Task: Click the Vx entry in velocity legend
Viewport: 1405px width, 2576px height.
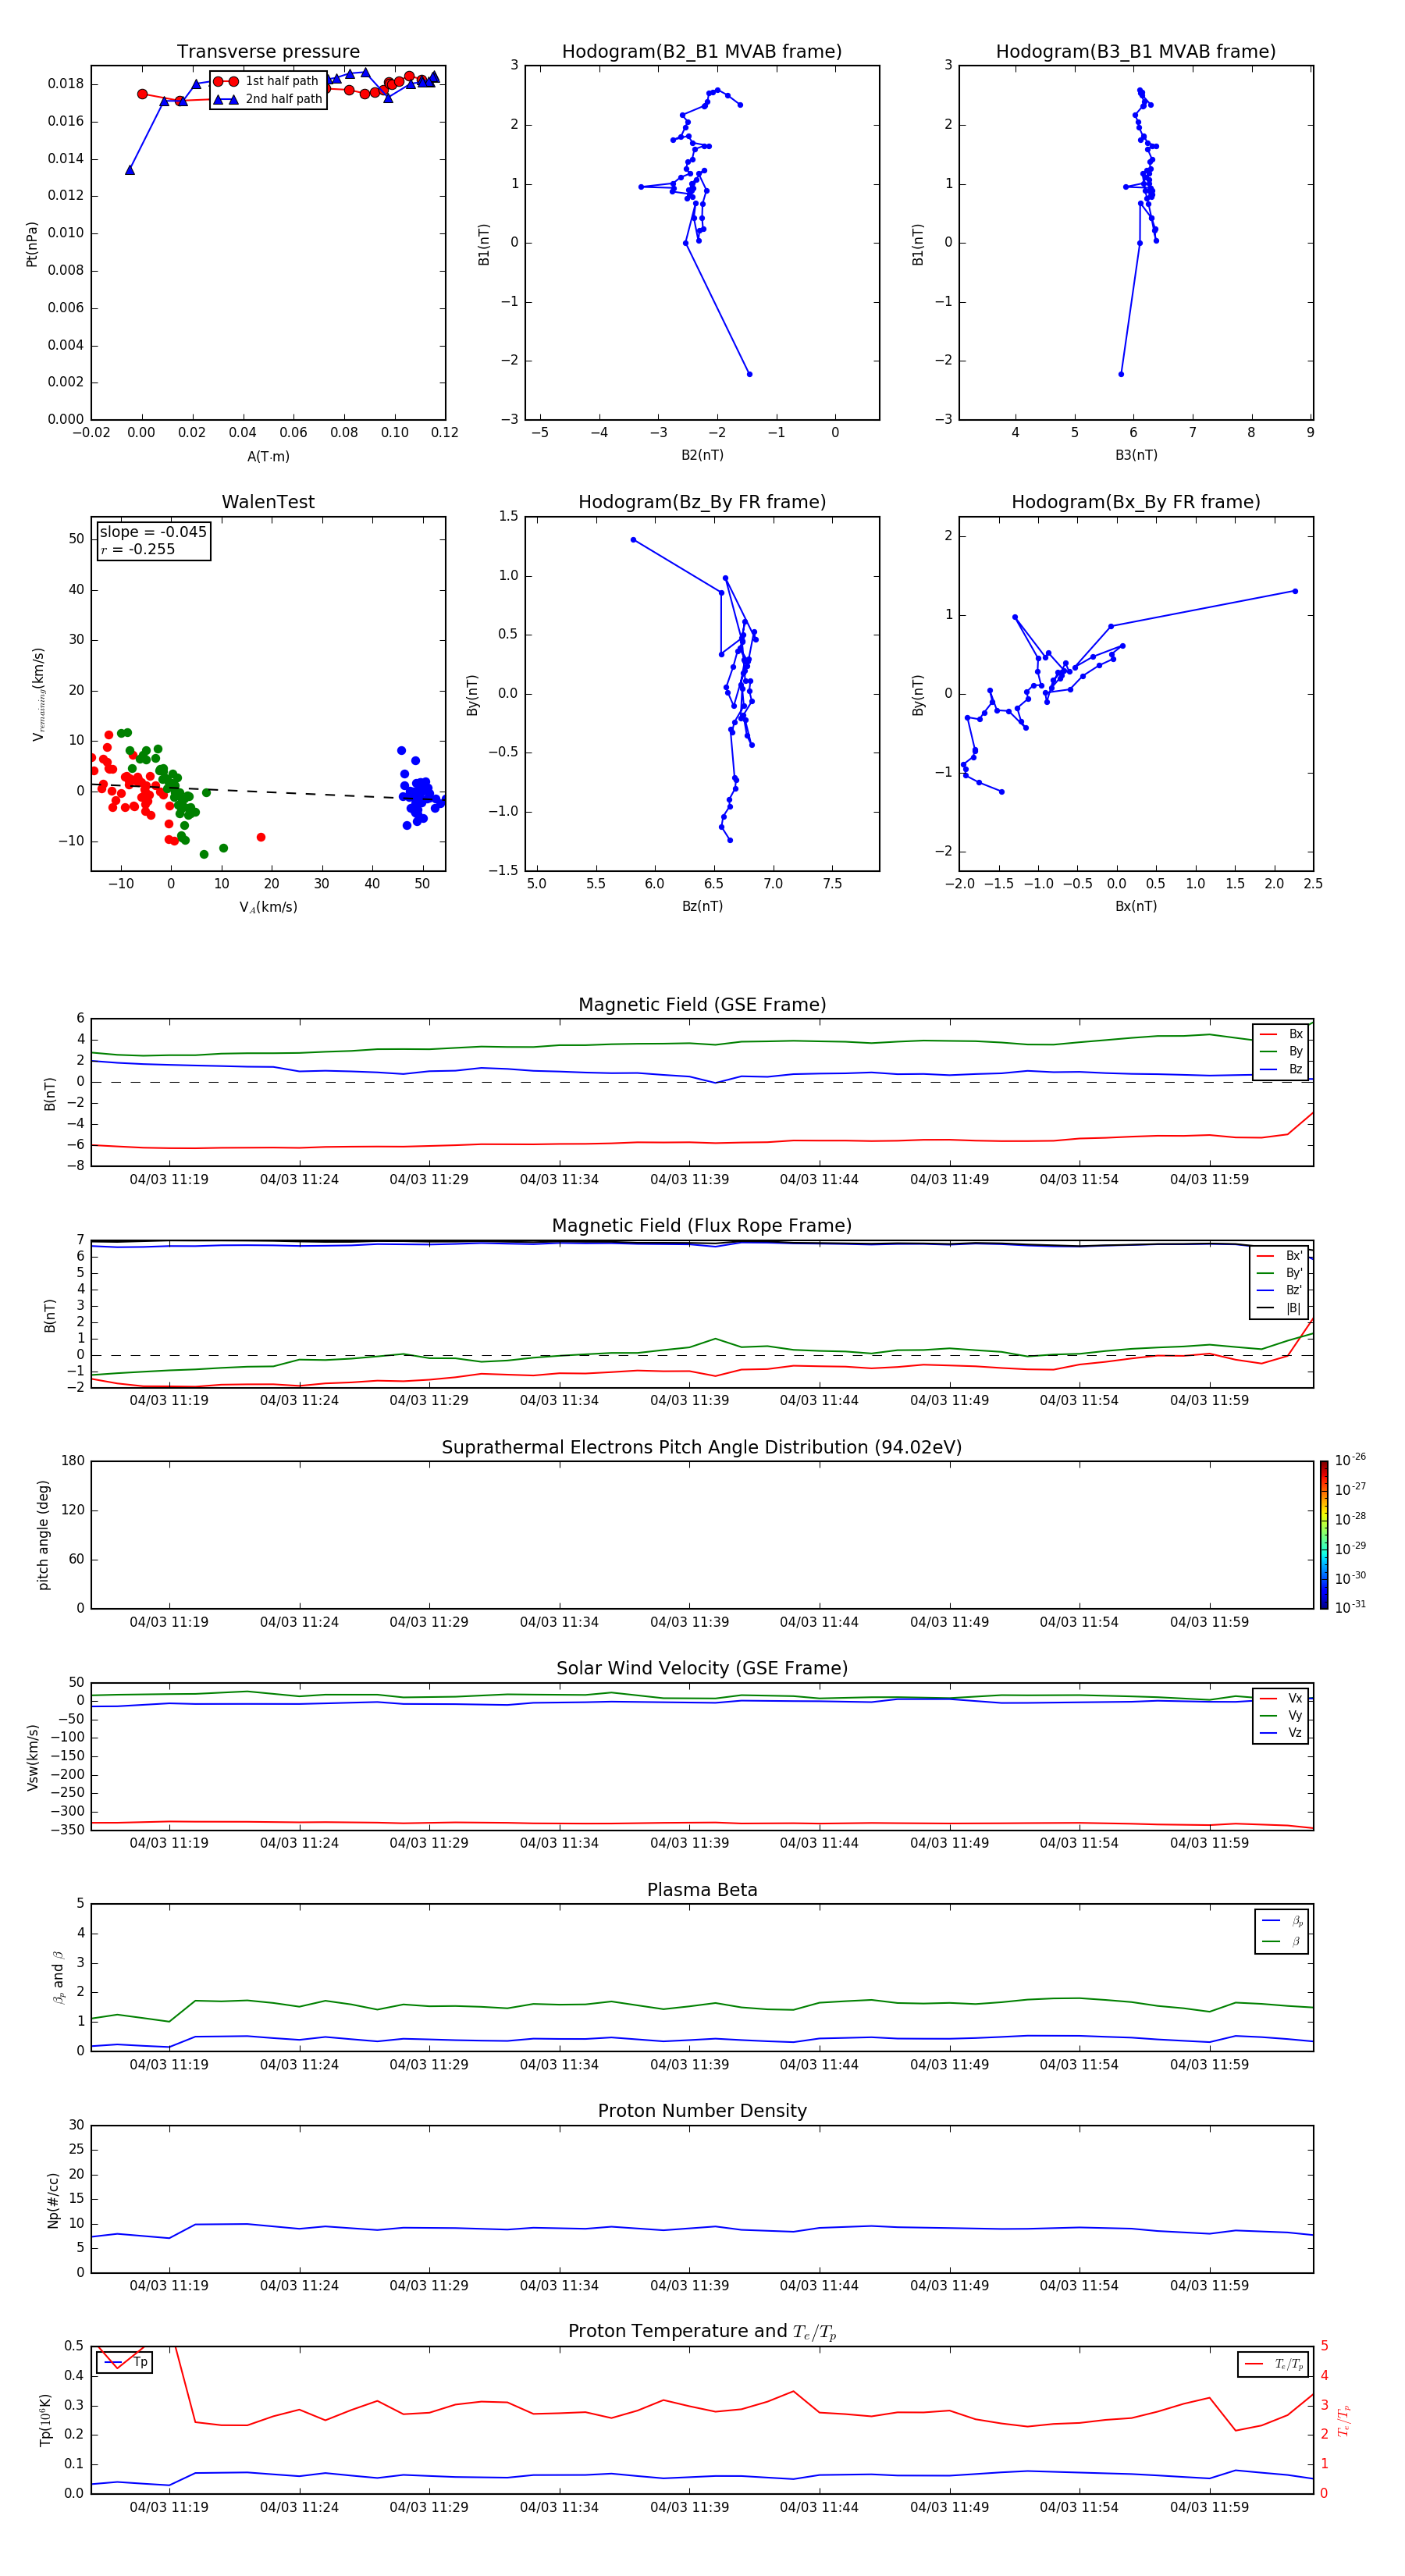Action: (x=1281, y=1698)
